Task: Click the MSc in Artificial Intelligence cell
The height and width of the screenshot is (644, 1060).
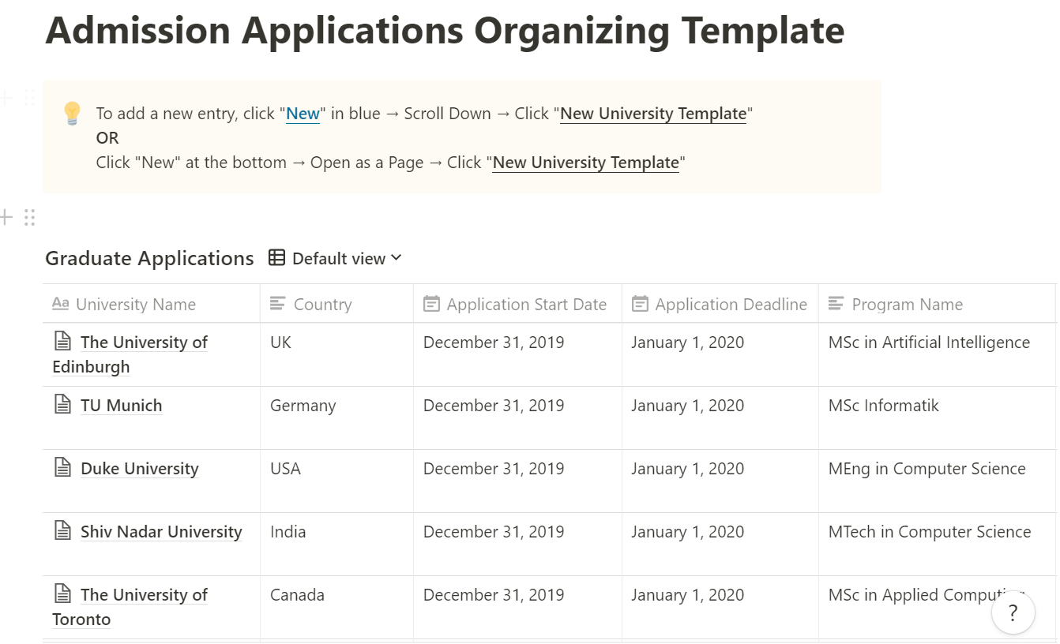Action: [929, 343]
